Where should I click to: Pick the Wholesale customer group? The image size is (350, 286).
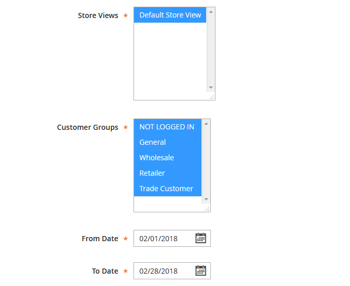click(157, 158)
